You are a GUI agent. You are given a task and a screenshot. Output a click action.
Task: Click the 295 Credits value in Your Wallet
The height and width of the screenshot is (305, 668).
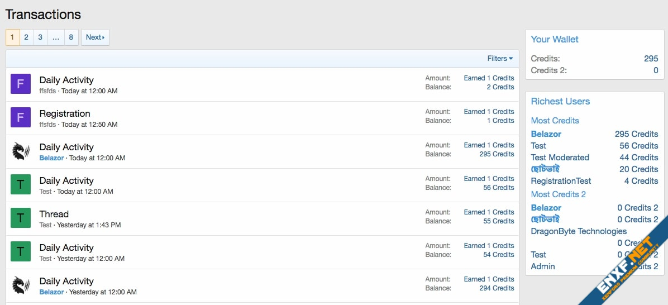651,59
